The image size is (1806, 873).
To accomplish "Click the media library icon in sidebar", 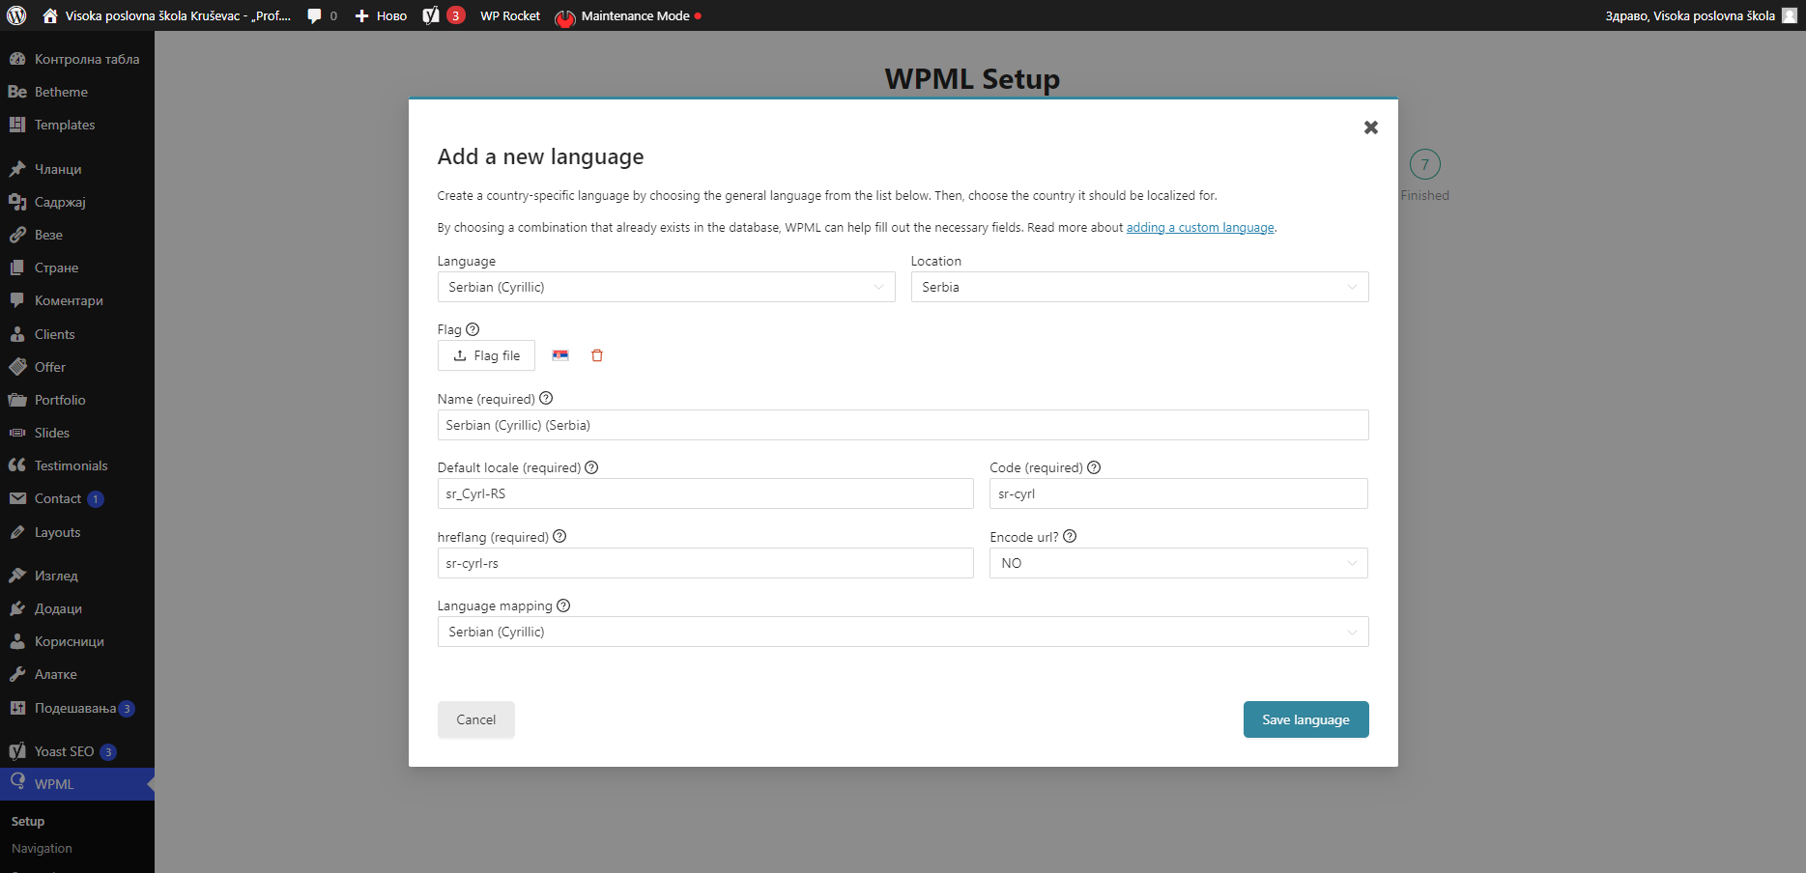I will pos(17,202).
